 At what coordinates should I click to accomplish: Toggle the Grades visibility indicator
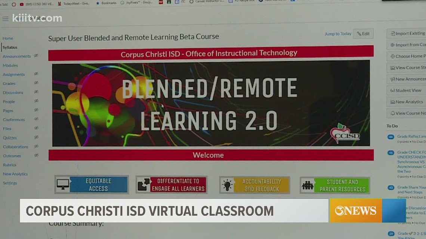click(x=36, y=83)
